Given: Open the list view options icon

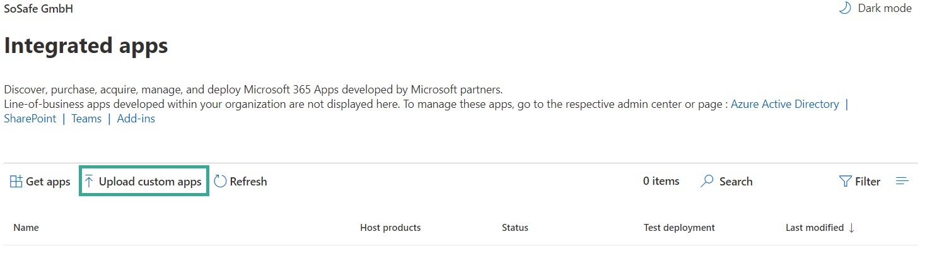Looking at the screenshot, I should (x=902, y=181).
